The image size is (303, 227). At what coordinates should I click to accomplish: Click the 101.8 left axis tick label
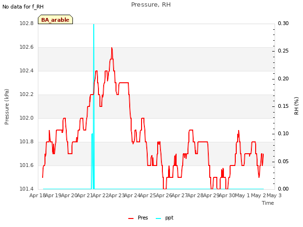[x=27, y=142]
